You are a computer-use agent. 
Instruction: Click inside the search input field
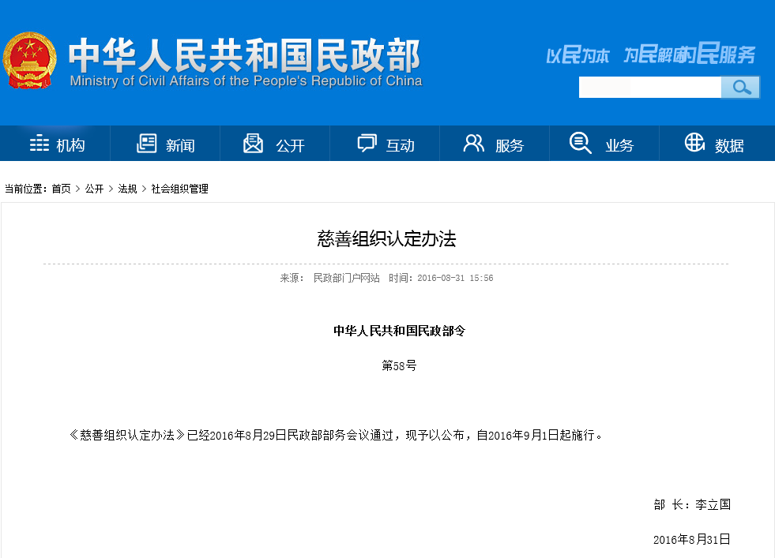click(650, 88)
